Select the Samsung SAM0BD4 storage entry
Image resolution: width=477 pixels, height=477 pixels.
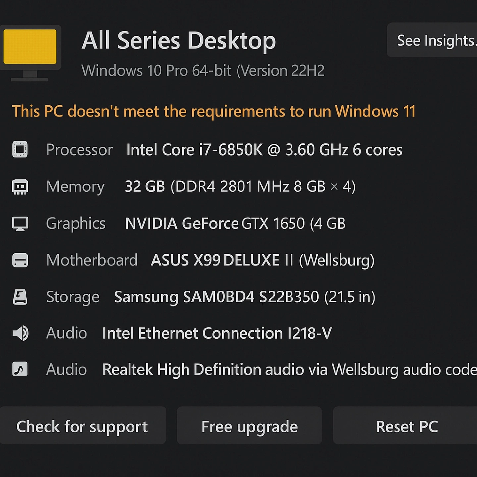coord(244,297)
